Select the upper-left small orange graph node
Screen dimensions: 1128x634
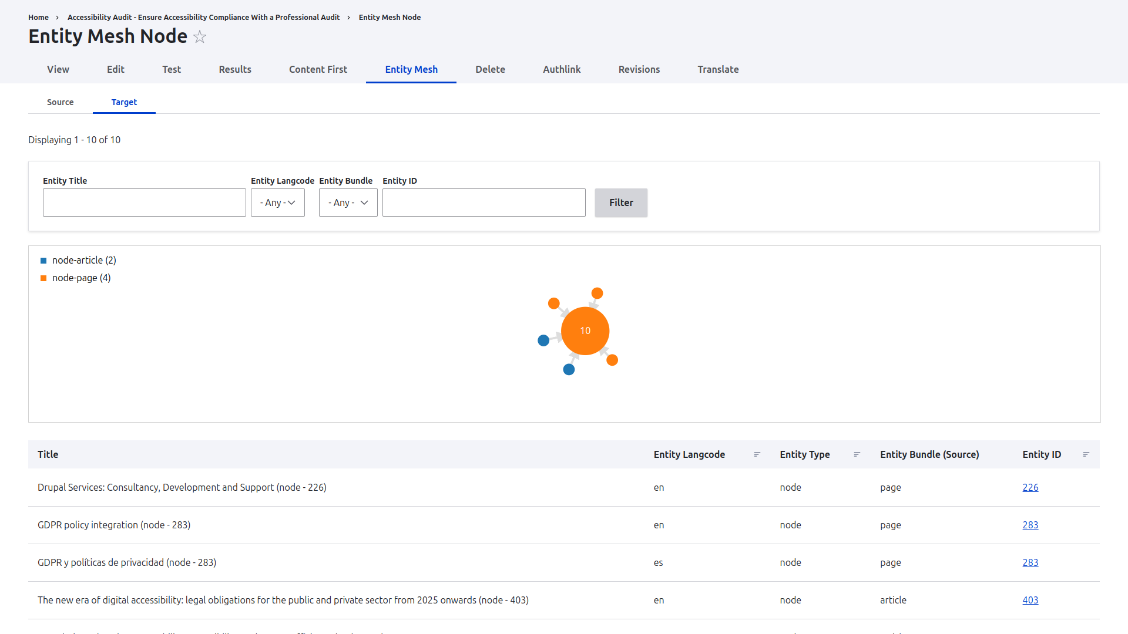click(554, 303)
